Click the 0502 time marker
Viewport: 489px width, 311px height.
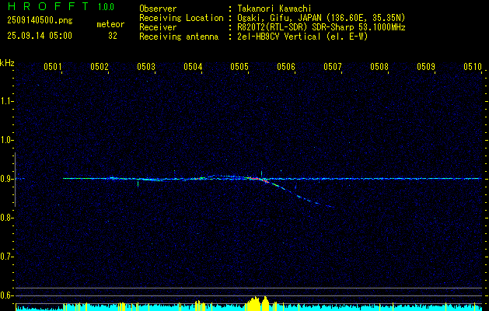100,67
